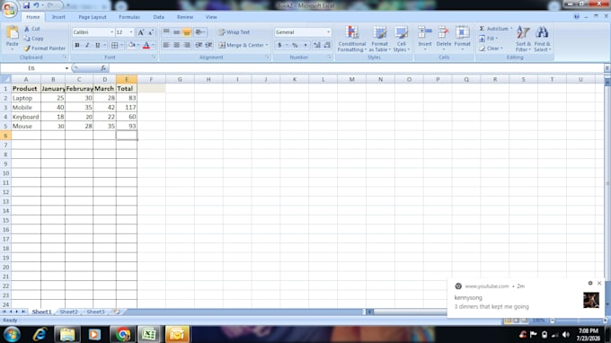The width and height of the screenshot is (611, 343).
Task: Apply fill color to cell
Action: point(132,45)
